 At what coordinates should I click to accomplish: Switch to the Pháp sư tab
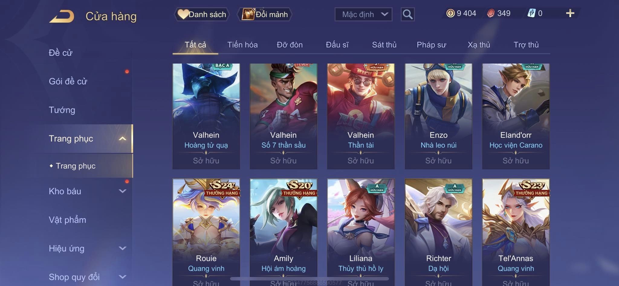[x=431, y=45]
